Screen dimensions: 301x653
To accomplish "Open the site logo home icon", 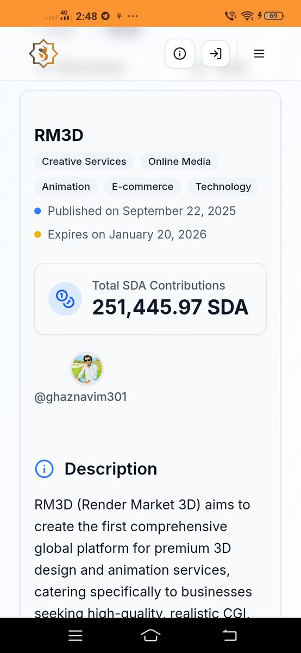I will [x=43, y=53].
